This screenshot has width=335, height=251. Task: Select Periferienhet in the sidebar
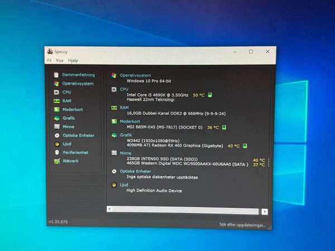pos(75,152)
